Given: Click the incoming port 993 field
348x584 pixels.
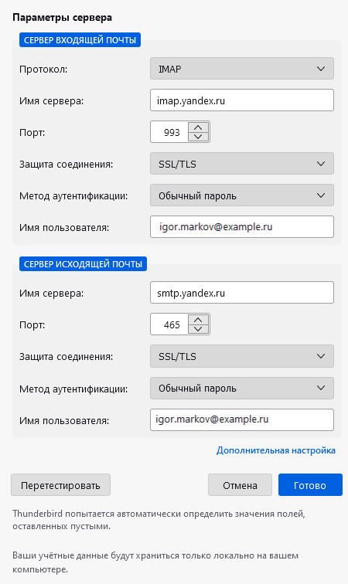Looking at the screenshot, I should [x=170, y=132].
